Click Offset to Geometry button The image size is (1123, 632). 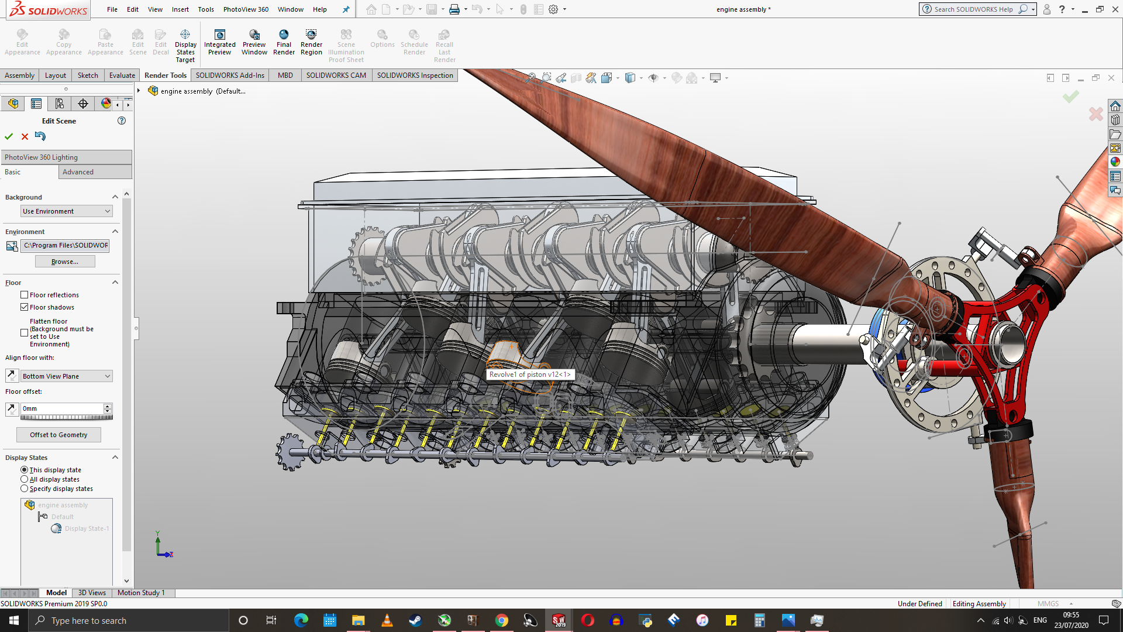58,435
